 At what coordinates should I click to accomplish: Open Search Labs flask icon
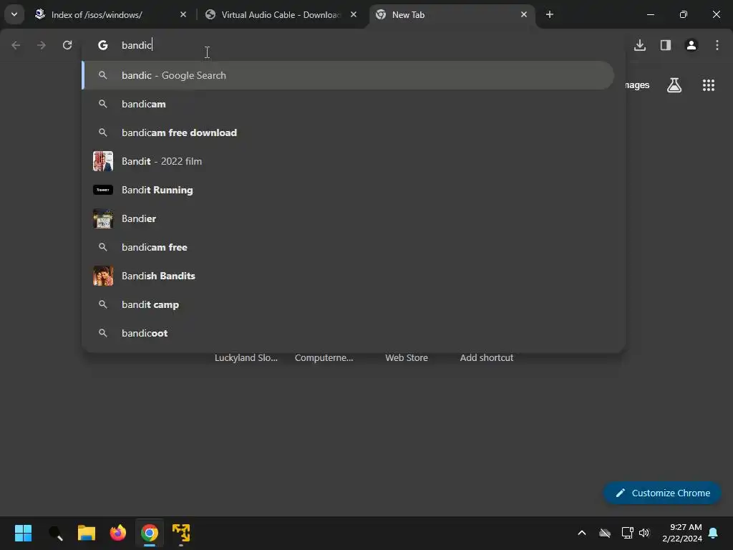(674, 85)
